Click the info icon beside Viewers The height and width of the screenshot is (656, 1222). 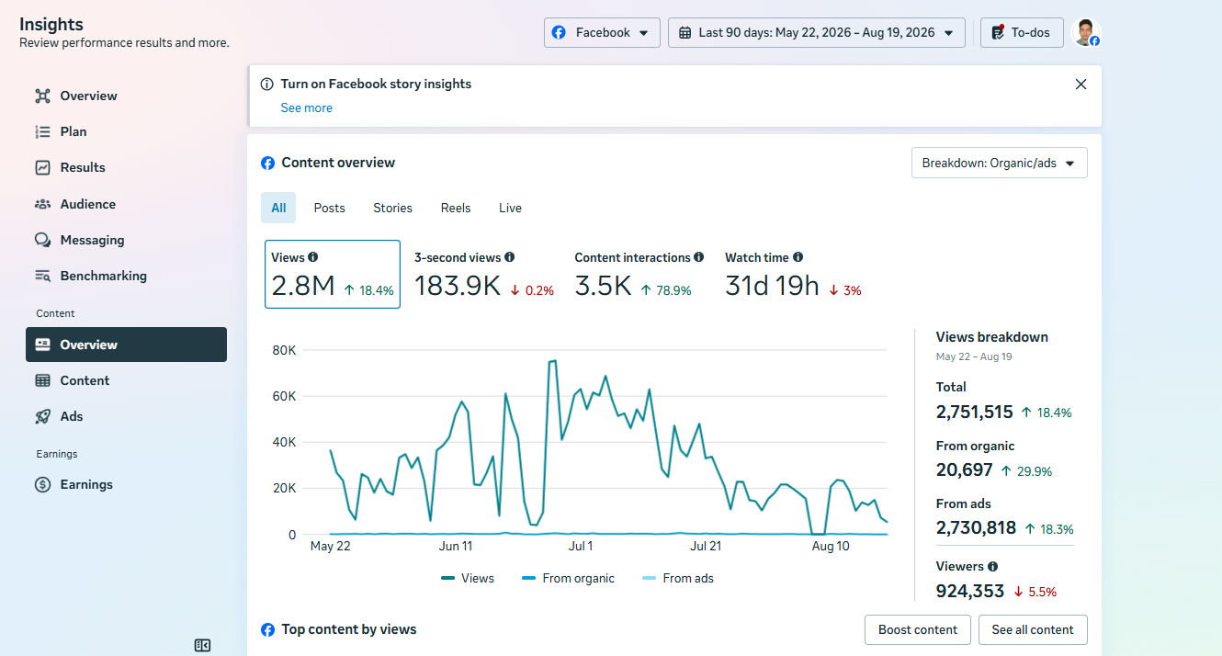993,566
